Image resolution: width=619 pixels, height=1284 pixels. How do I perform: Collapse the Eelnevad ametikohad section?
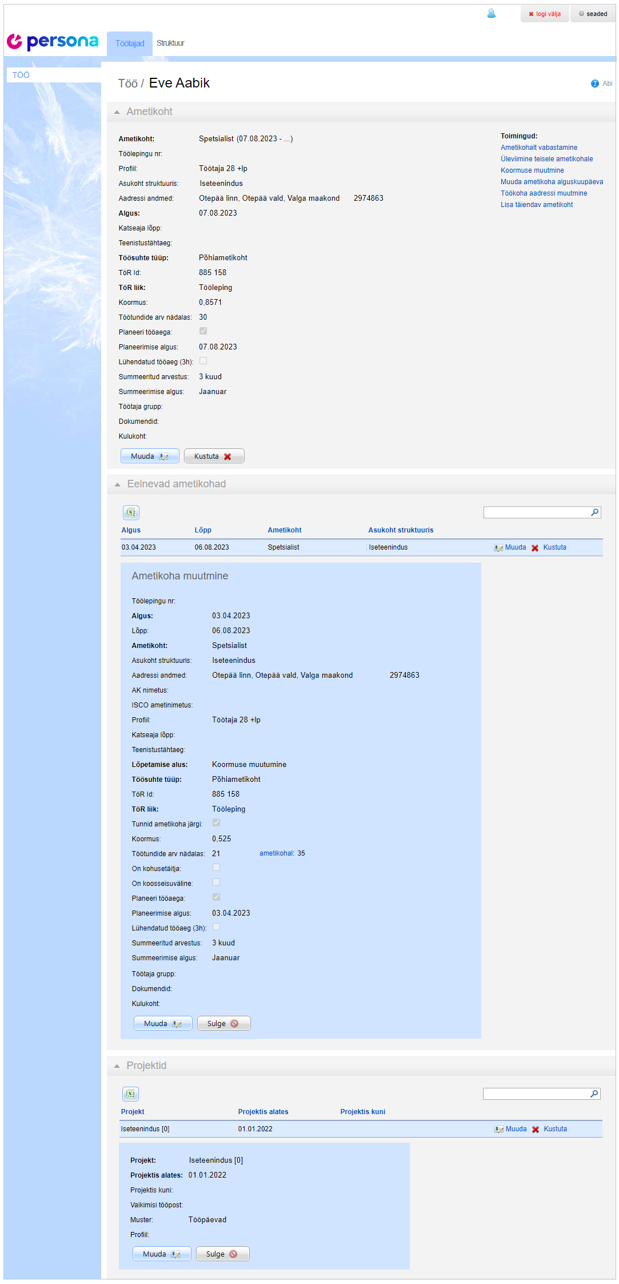click(117, 484)
